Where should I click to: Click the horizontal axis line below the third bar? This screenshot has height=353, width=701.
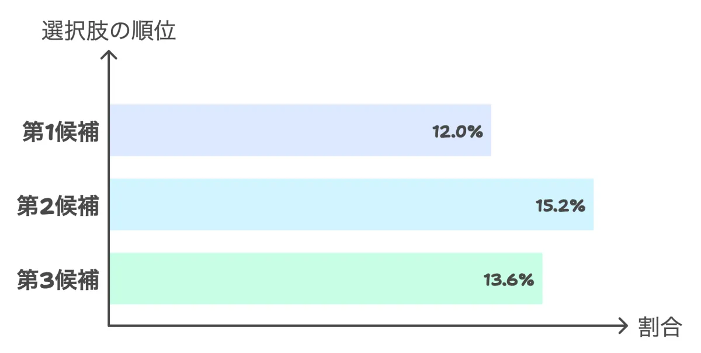point(350,326)
